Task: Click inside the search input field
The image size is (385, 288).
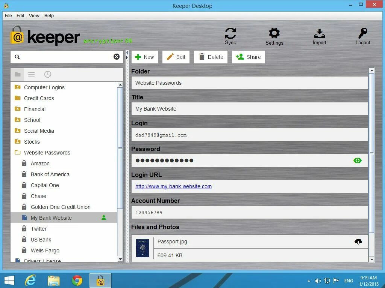Action: (67, 57)
